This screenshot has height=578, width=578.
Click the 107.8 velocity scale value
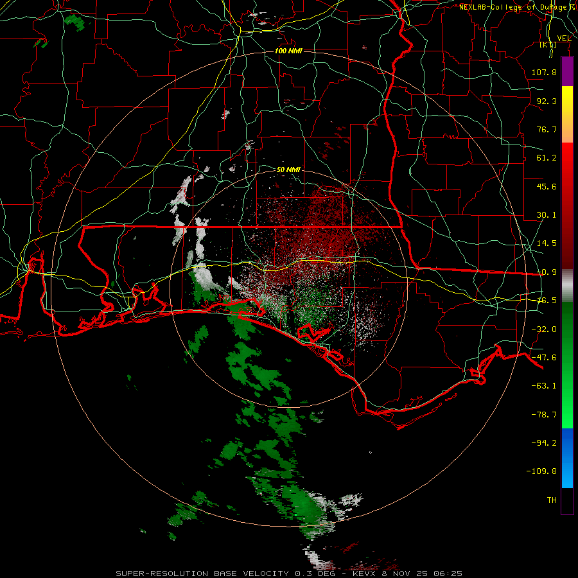click(544, 72)
